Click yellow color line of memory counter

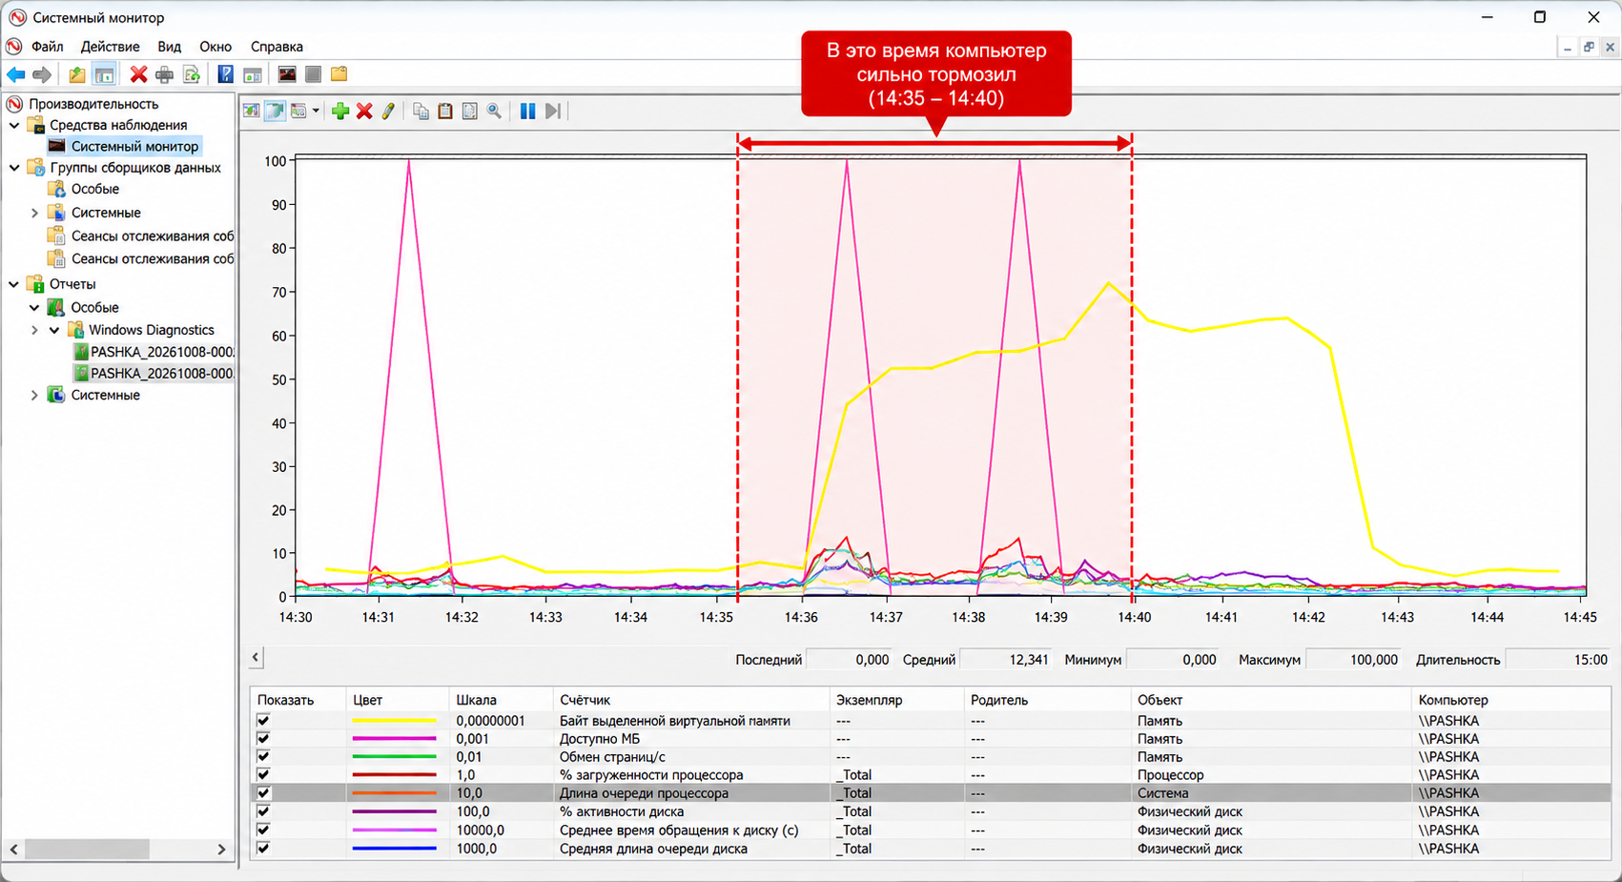pos(394,721)
